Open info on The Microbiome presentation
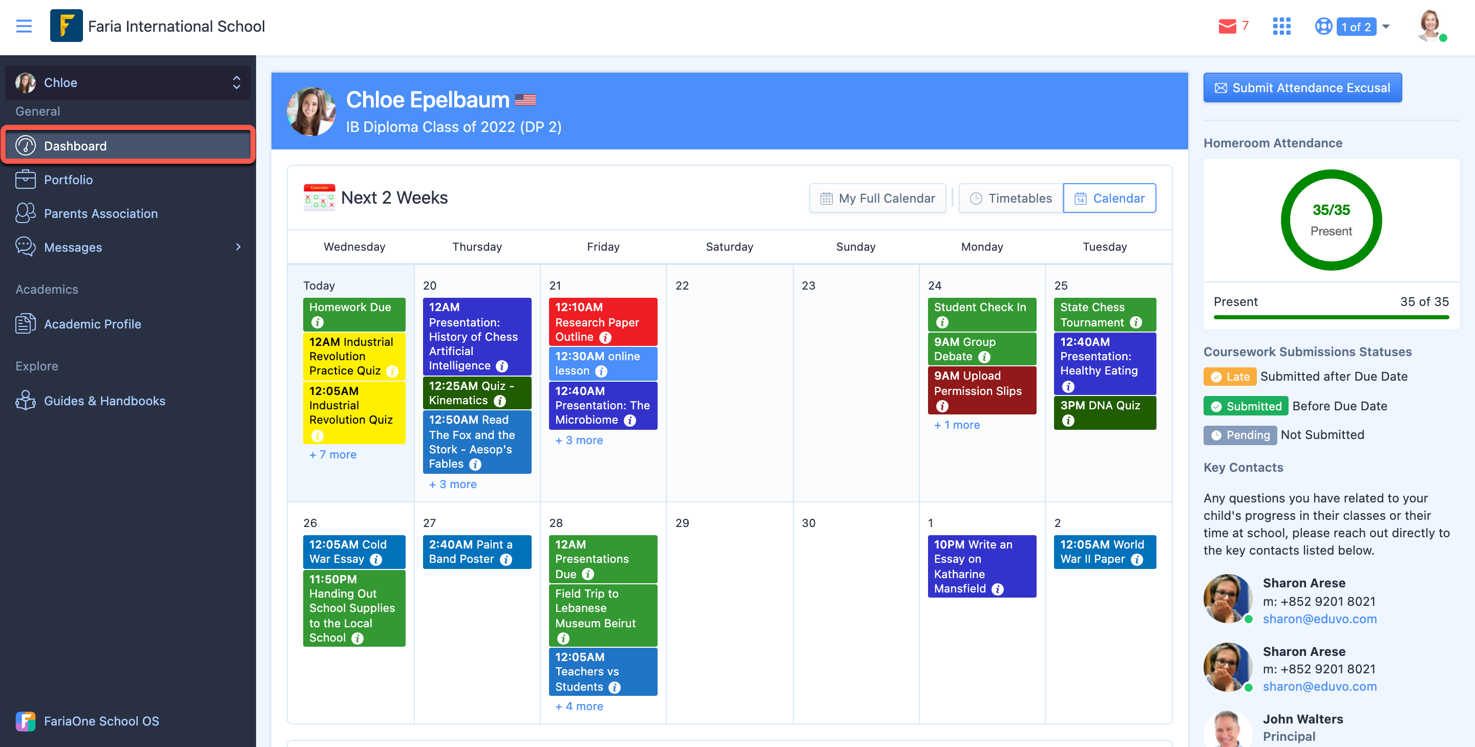The height and width of the screenshot is (747, 1475). pyautogui.click(x=629, y=421)
